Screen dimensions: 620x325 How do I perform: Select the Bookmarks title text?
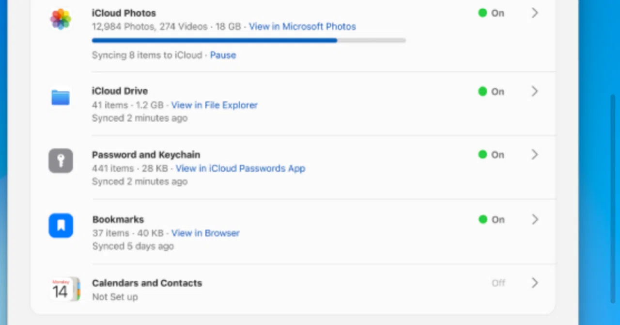tap(118, 220)
